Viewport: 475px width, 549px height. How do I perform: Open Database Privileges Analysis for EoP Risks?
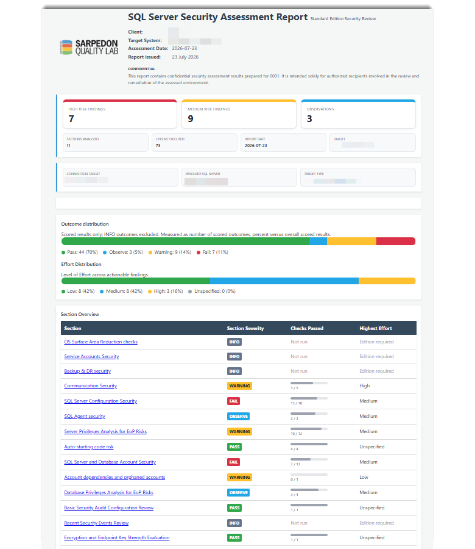pos(108,493)
